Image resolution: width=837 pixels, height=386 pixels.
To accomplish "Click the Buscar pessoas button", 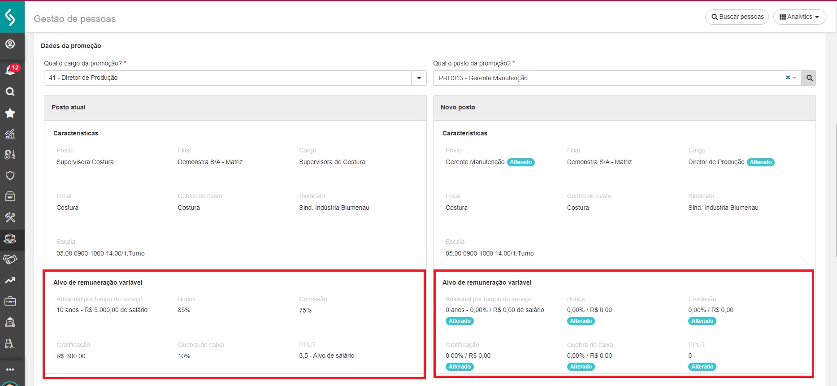I will [x=737, y=17].
